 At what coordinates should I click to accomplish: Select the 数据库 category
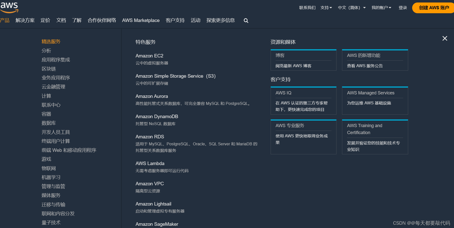click(49, 123)
